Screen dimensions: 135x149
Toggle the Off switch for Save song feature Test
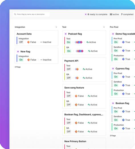[69, 96]
